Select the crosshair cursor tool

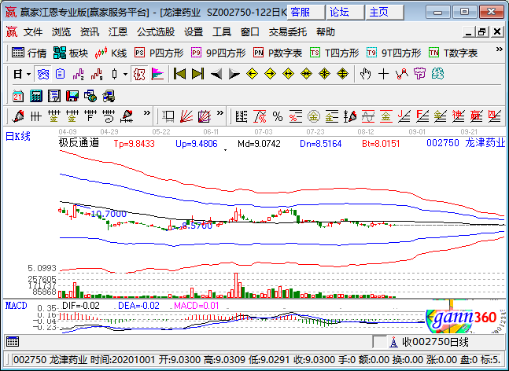[x=383, y=74]
